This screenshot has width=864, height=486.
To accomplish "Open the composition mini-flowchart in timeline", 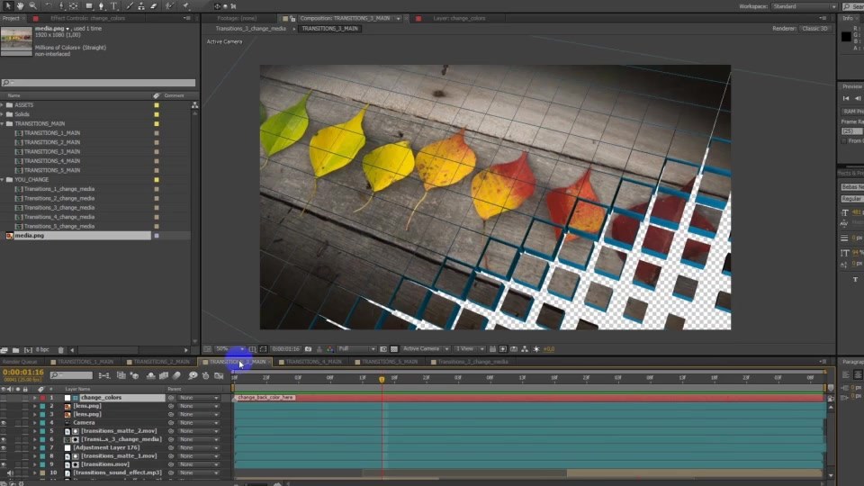I will click(103, 375).
